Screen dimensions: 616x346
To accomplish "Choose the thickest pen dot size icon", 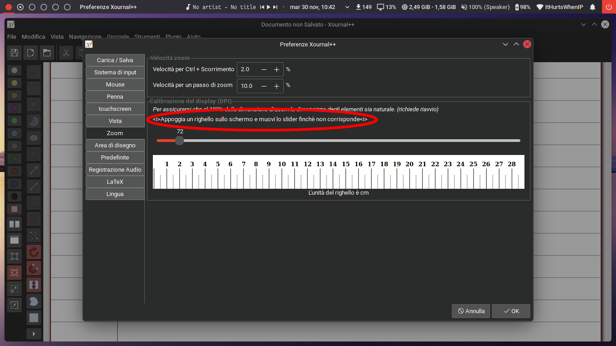I will point(34,105).
